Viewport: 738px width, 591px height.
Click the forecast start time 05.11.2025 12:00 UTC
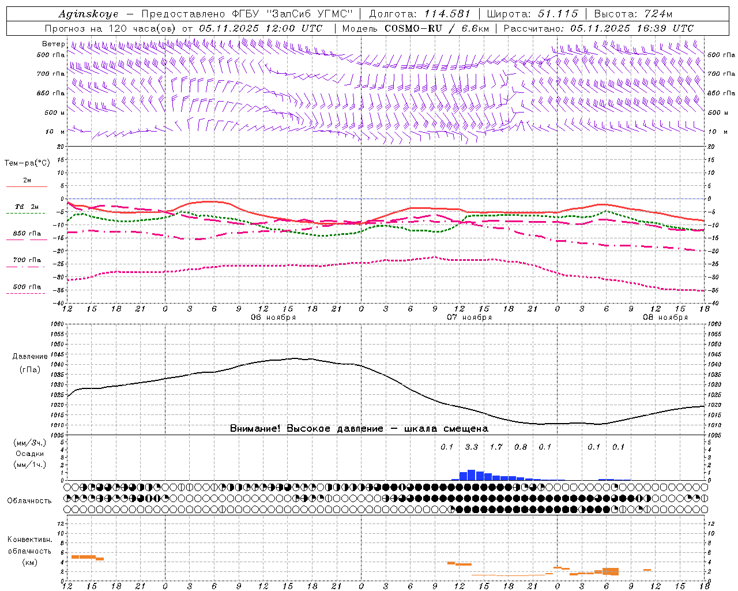[261, 28]
